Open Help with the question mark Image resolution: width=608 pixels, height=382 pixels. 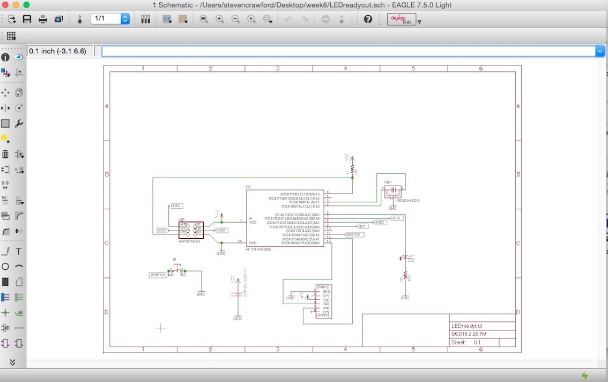[368, 19]
